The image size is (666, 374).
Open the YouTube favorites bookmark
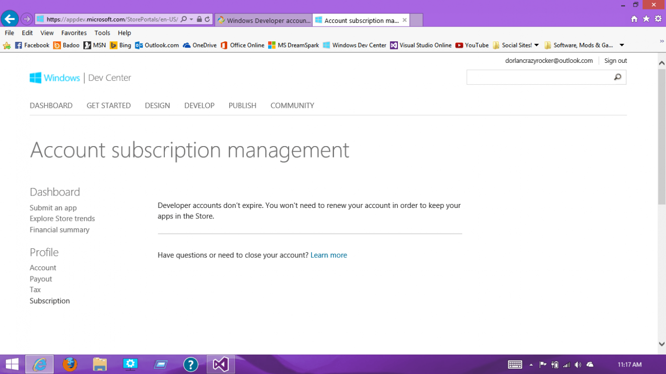(472, 45)
